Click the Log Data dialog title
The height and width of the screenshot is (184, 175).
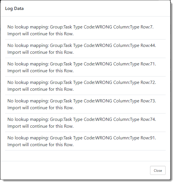[x=14, y=9]
